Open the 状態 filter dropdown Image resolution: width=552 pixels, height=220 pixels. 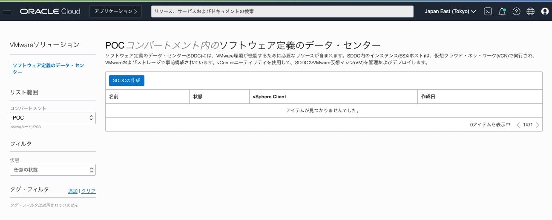[x=53, y=170]
